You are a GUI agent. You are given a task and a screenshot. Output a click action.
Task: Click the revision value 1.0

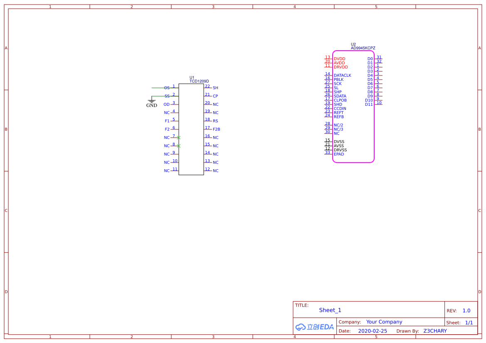(466, 311)
